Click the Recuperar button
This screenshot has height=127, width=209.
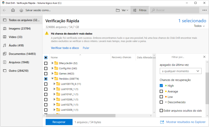tap(59, 122)
